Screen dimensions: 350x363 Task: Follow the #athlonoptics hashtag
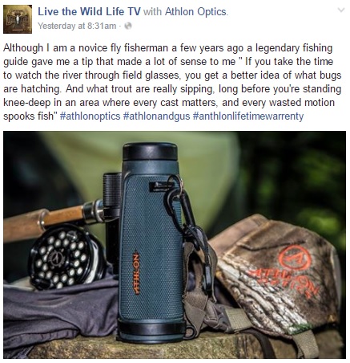pyautogui.click(x=91, y=116)
